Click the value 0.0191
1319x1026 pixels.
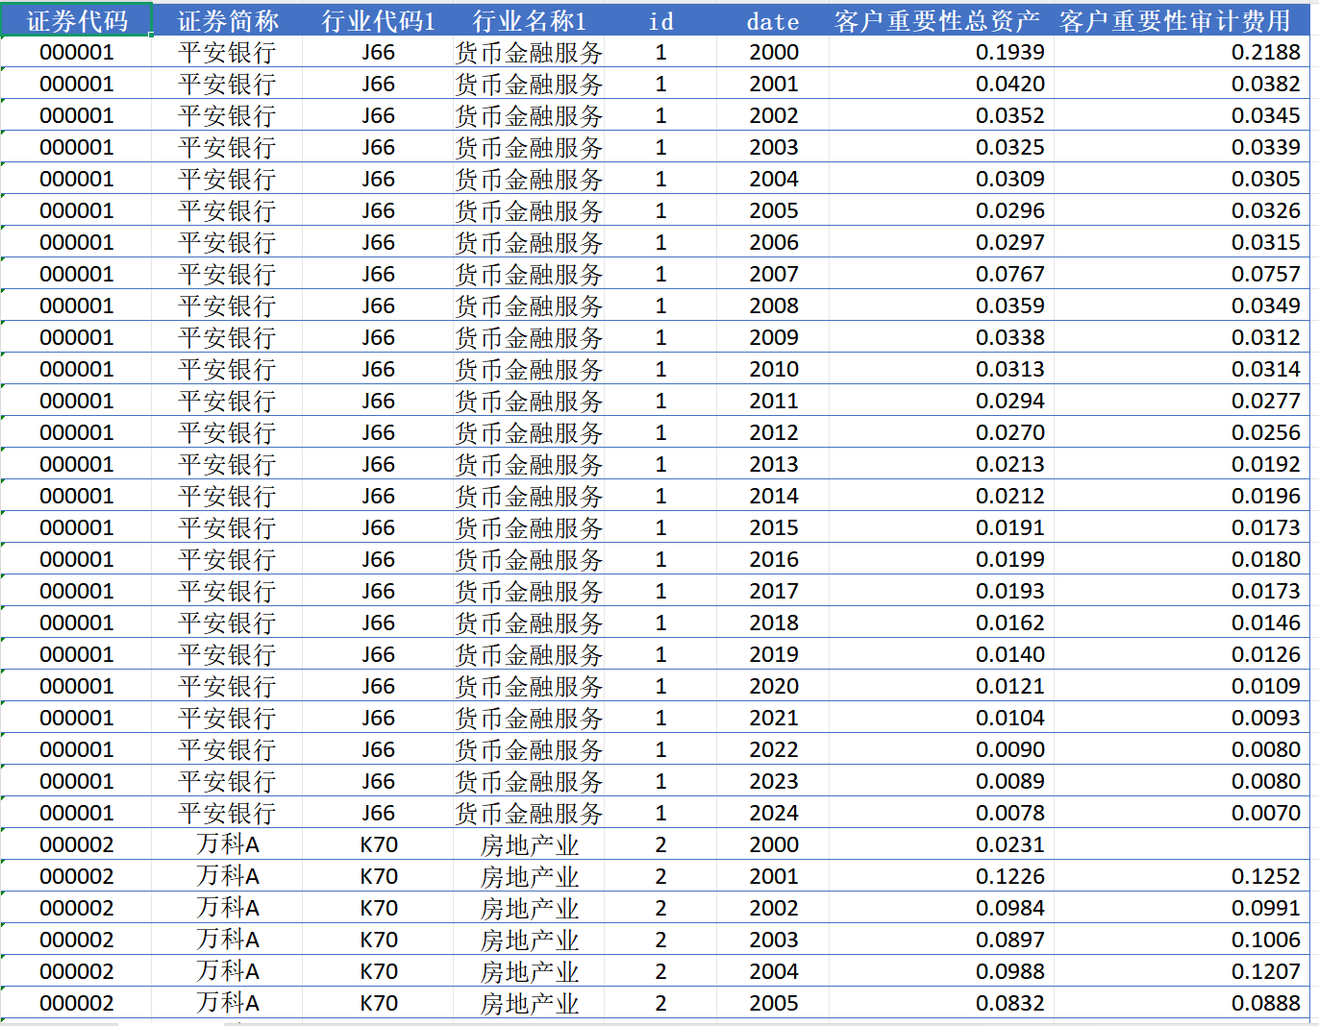coord(941,527)
